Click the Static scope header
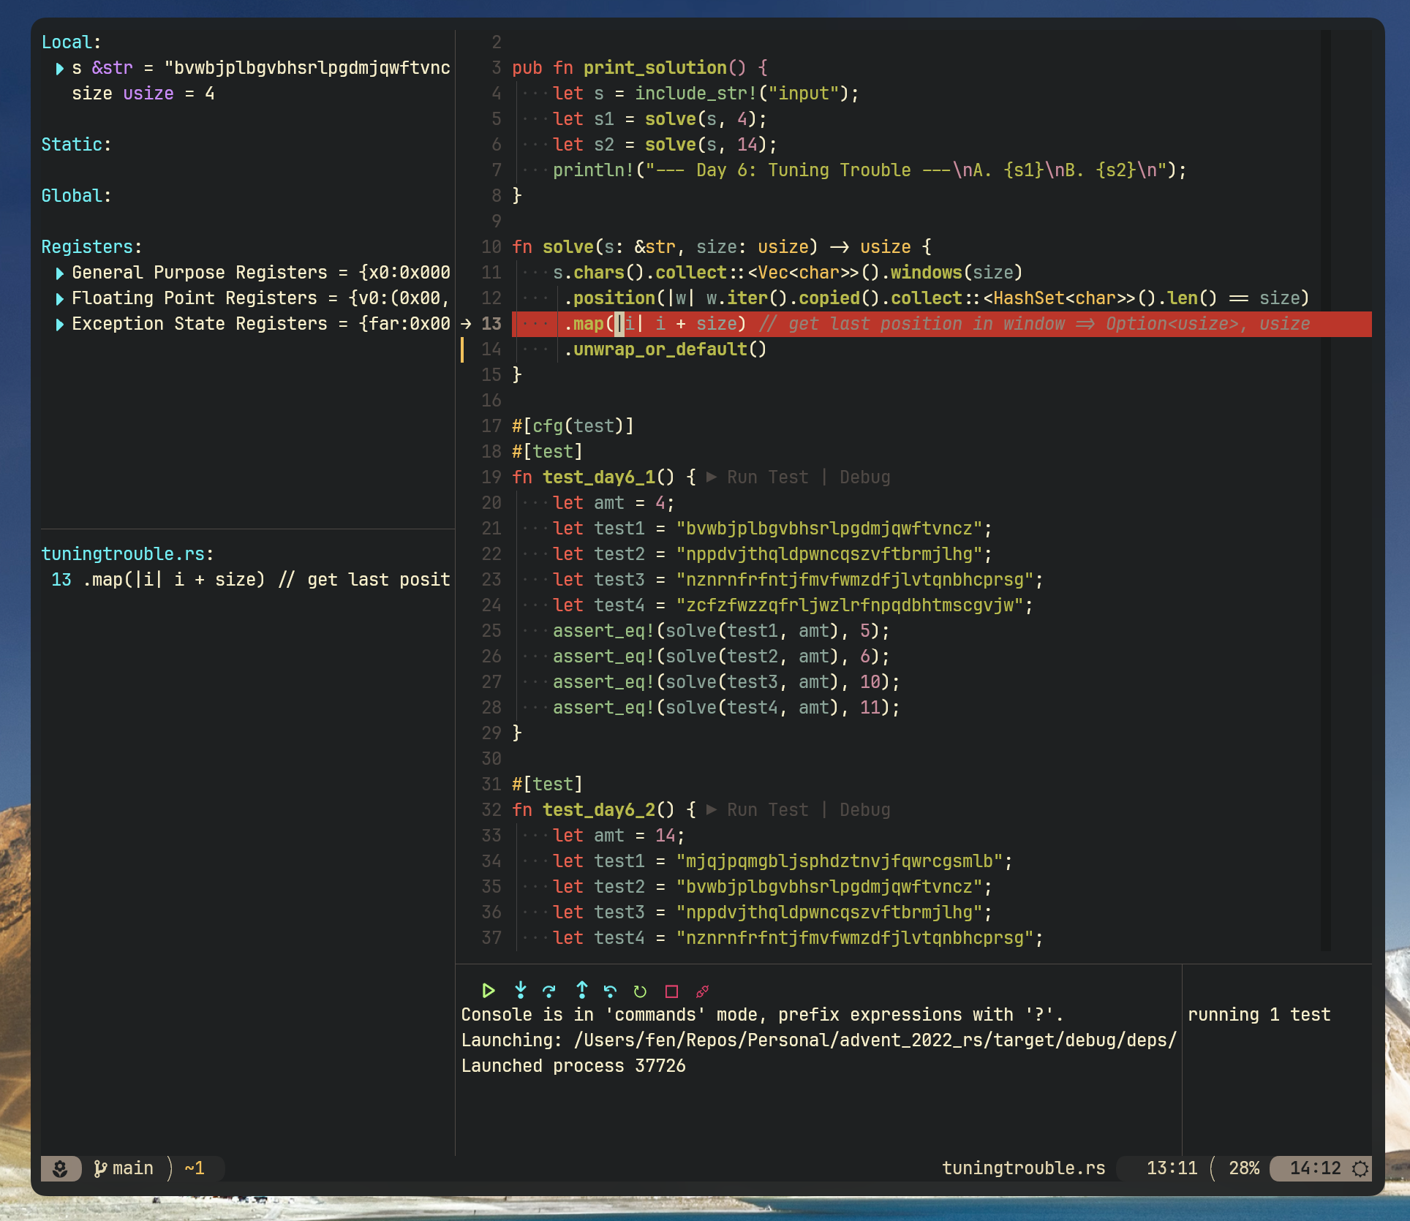This screenshot has width=1410, height=1221. [76, 145]
